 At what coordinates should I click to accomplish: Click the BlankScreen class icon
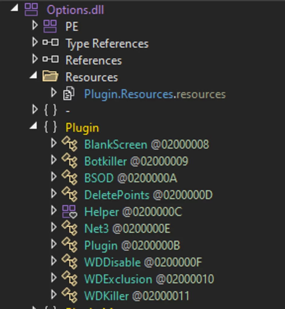[70, 144]
